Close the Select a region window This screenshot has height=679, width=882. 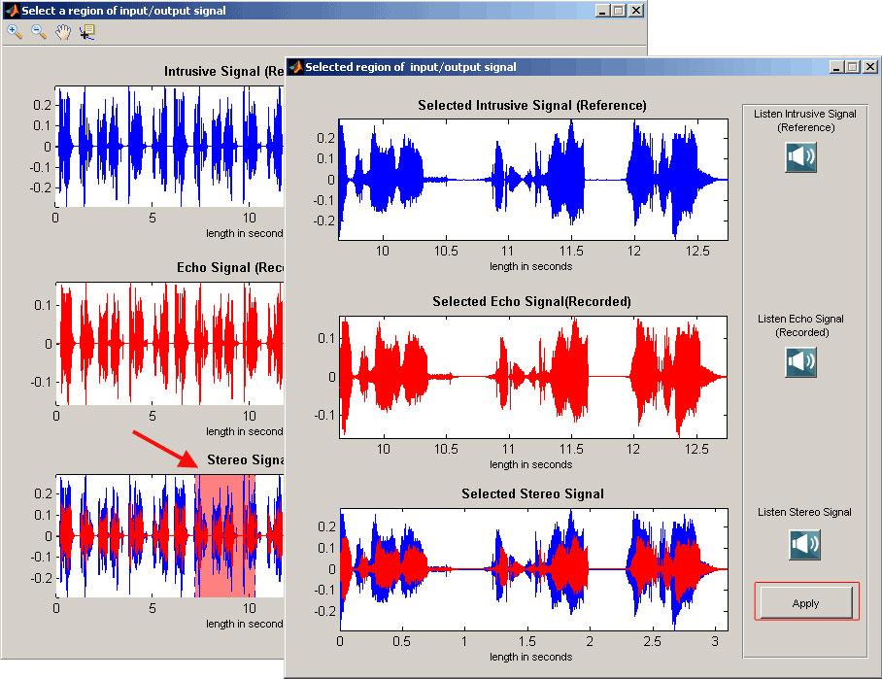click(x=636, y=10)
